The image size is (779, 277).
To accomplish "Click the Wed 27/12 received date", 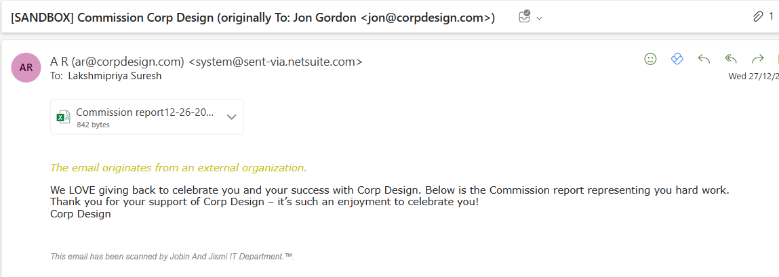I will coord(753,77).
